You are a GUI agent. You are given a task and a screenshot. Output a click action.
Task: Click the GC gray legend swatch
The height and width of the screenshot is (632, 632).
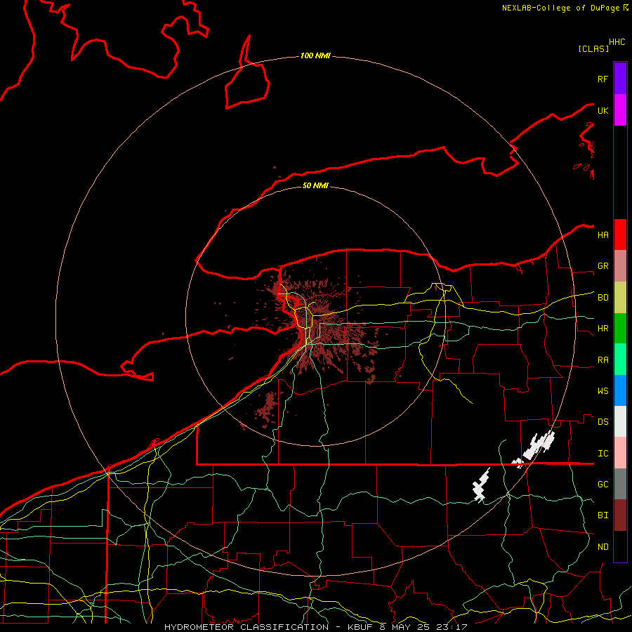[620, 484]
